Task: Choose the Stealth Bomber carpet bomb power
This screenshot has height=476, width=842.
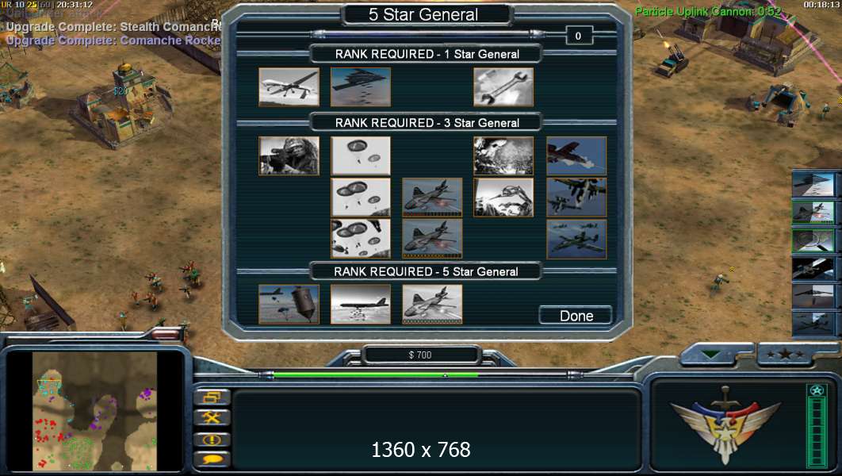Action: click(x=361, y=86)
